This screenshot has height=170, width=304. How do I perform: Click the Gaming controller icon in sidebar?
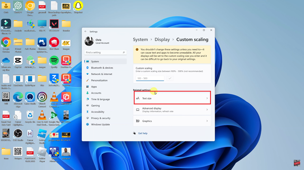pyautogui.click(x=88, y=105)
